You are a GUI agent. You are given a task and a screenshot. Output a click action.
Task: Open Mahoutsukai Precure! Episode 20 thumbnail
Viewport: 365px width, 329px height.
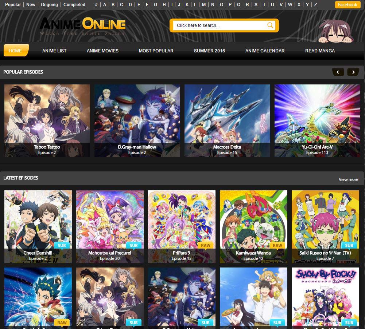pyautogui.click(x=110, y=226)
